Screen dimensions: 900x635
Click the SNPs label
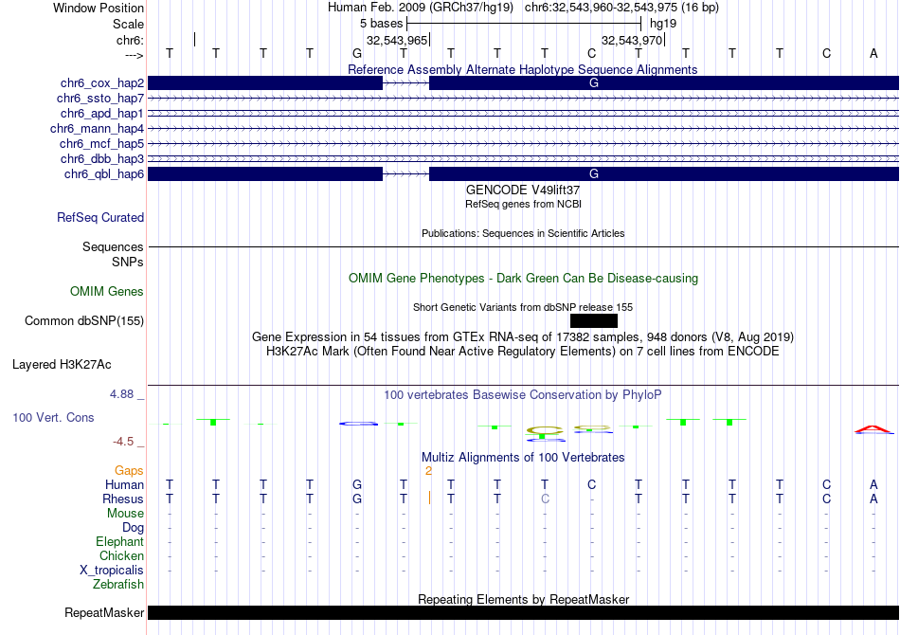[x=128, y=262]
